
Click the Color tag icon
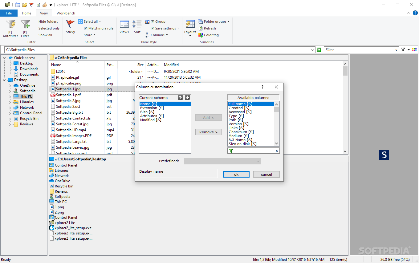201,35
